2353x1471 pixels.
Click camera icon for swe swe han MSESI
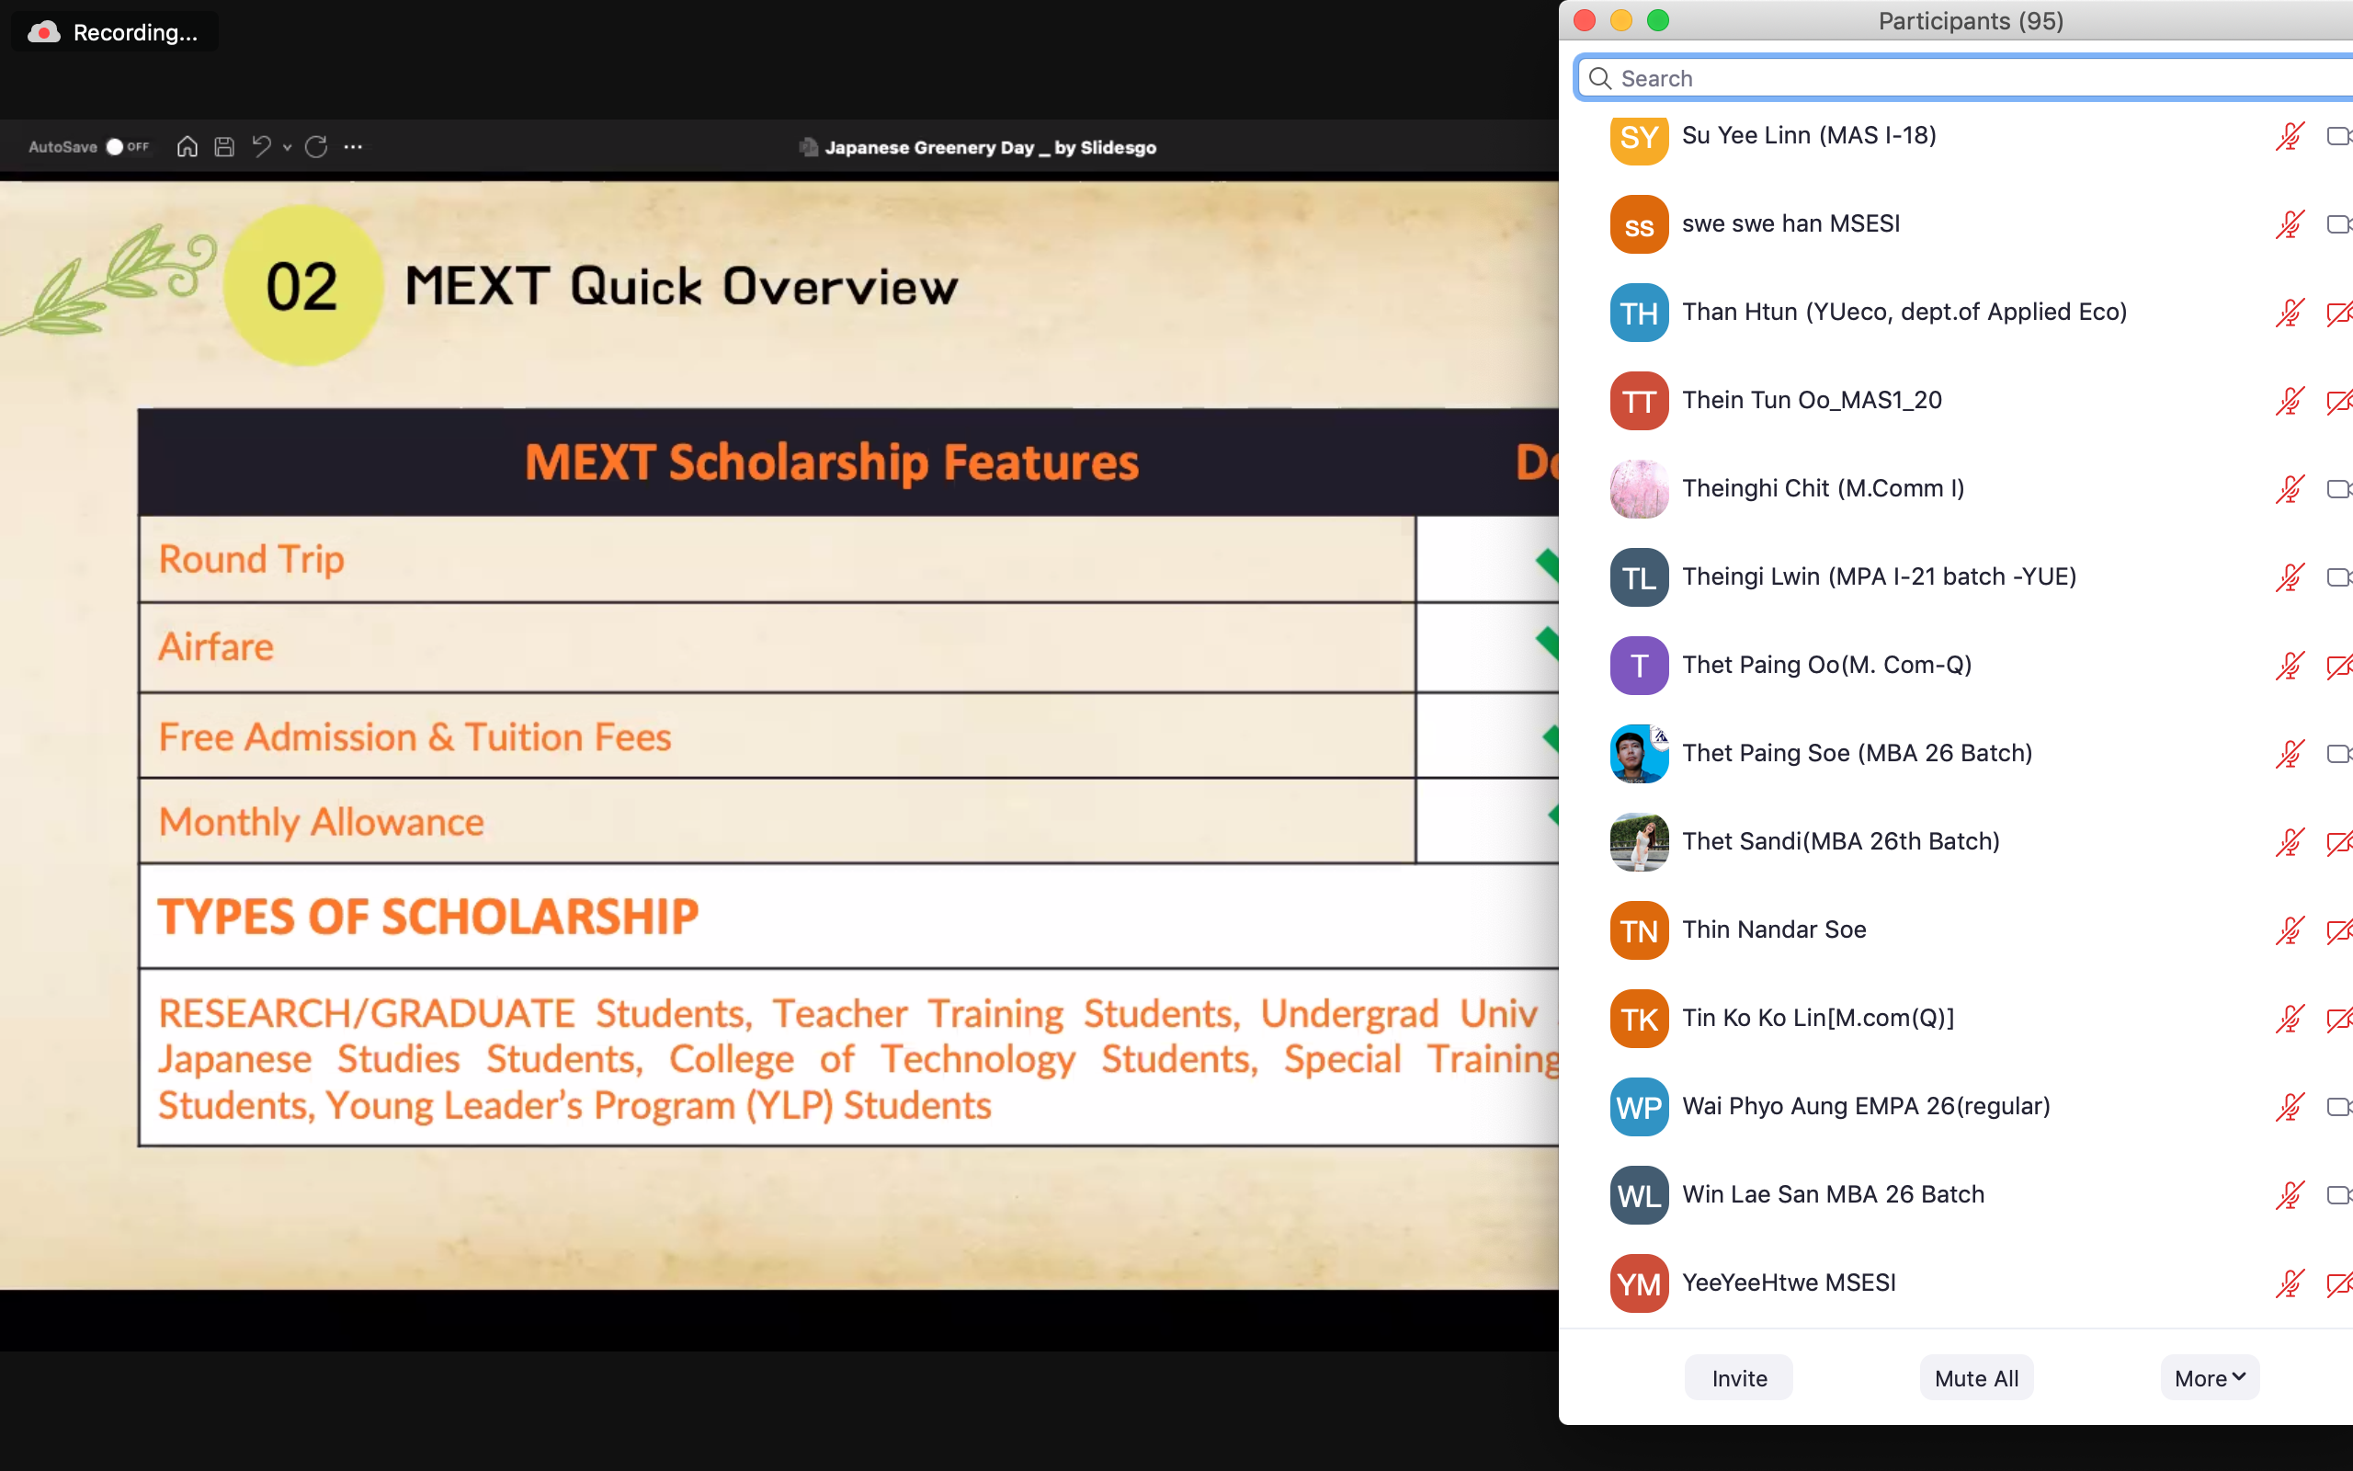tap(2338, 223)
